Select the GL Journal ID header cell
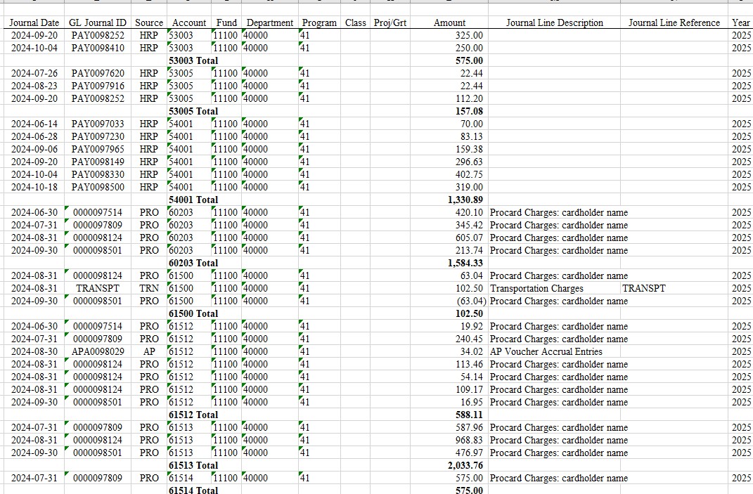Viewport: 753px width, 494px height. (x=98, y=22)
